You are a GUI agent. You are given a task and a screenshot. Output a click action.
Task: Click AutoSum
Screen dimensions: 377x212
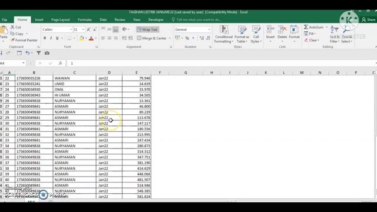pyautogui.click(x=314, y=27)
